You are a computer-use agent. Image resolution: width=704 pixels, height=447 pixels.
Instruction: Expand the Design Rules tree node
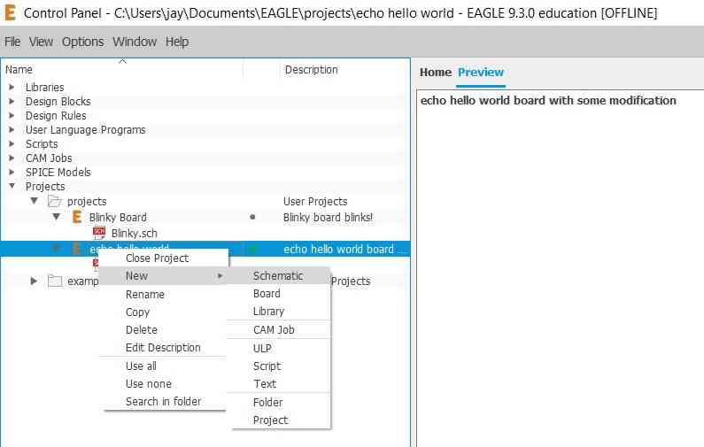(x=12, y=115)
